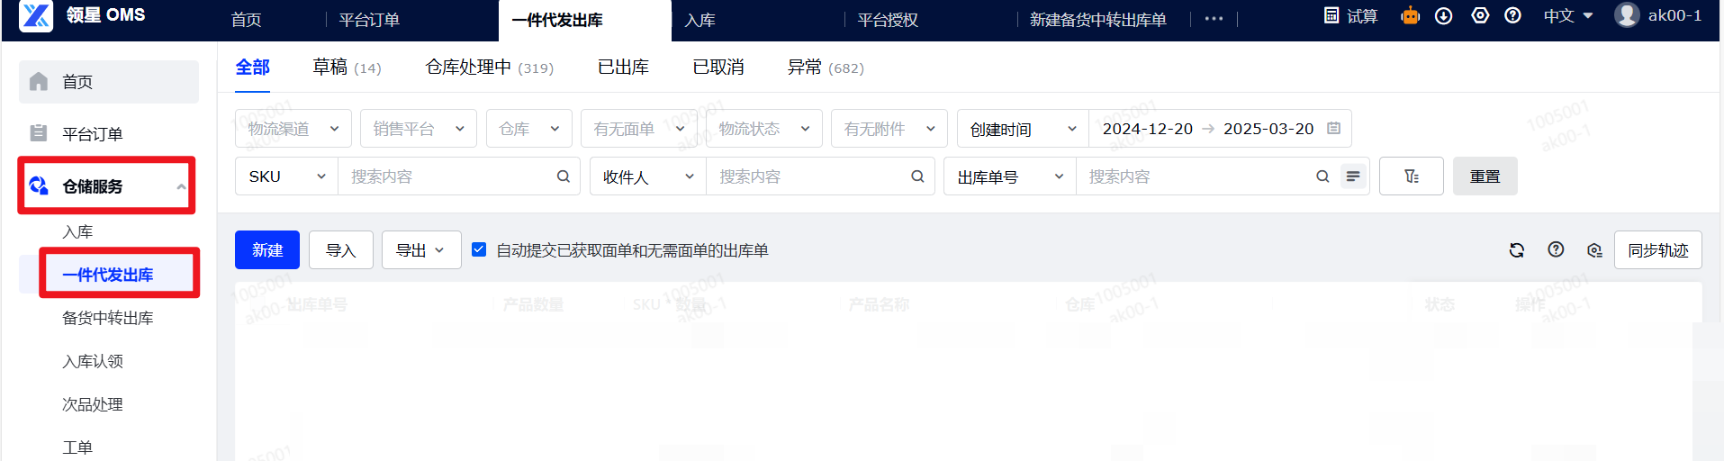
Task: Click the 重置 reset button
Action: [1485, 176]
